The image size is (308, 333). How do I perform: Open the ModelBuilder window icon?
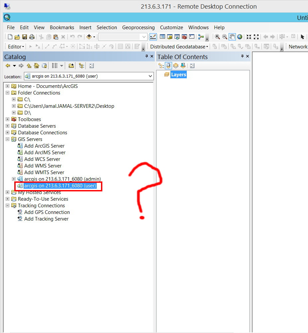click(201, 37)
